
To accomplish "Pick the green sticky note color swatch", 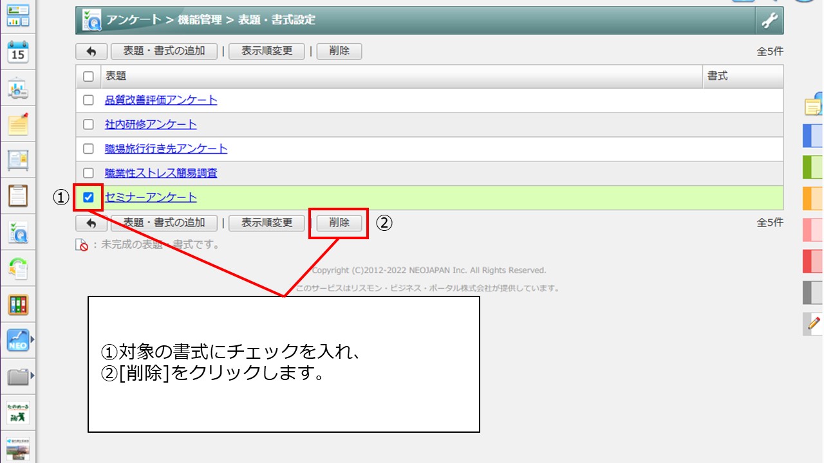I will click(813, 167).
